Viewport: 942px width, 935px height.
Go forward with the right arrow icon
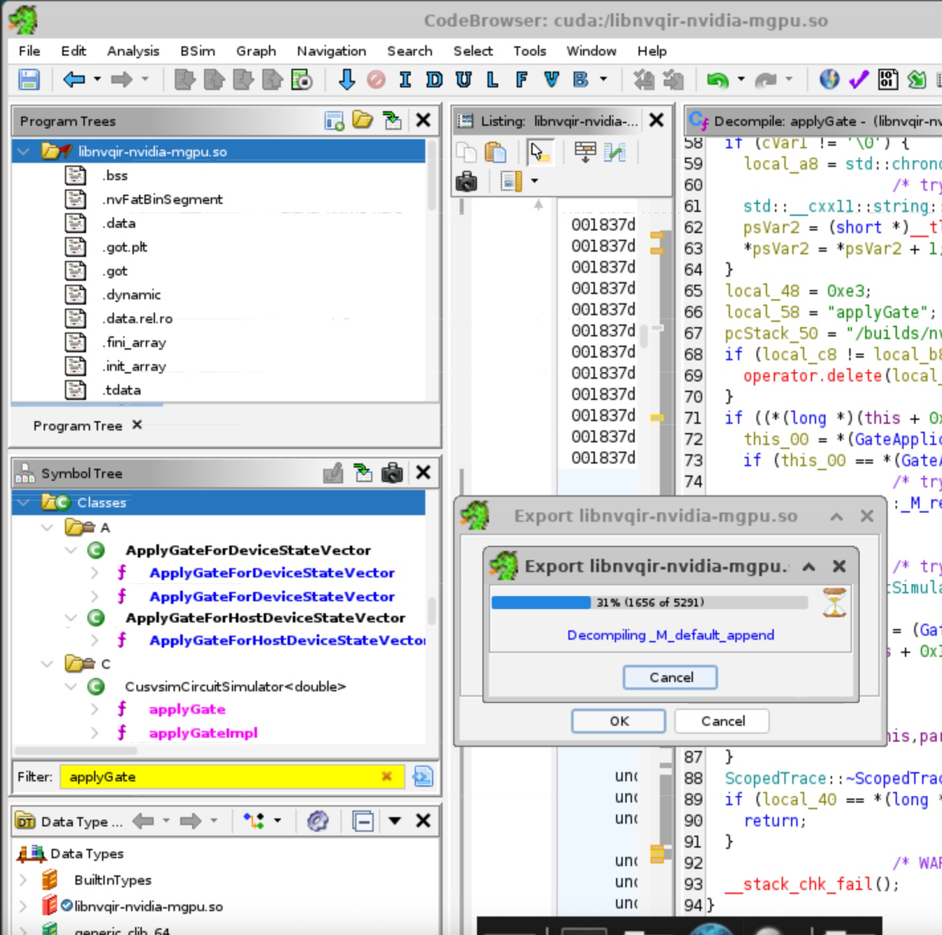[121, 80]
